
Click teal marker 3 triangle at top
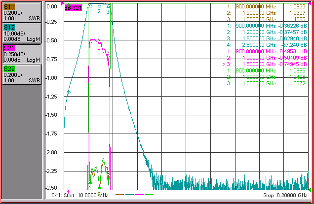108,6
